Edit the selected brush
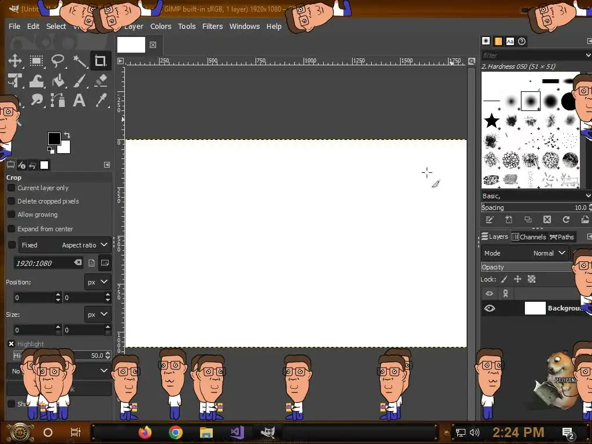This screenshot has height=444, width=592. point(490,220)
